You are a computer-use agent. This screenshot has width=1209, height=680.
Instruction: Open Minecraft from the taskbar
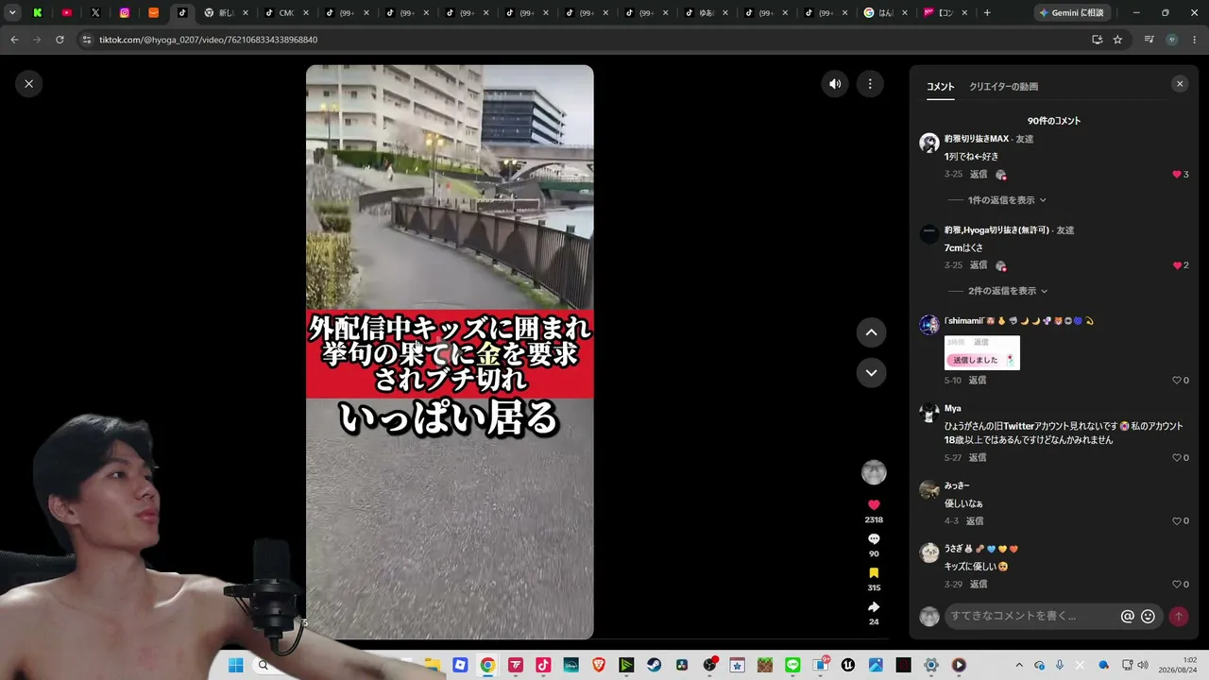click(x=765, y=665)
